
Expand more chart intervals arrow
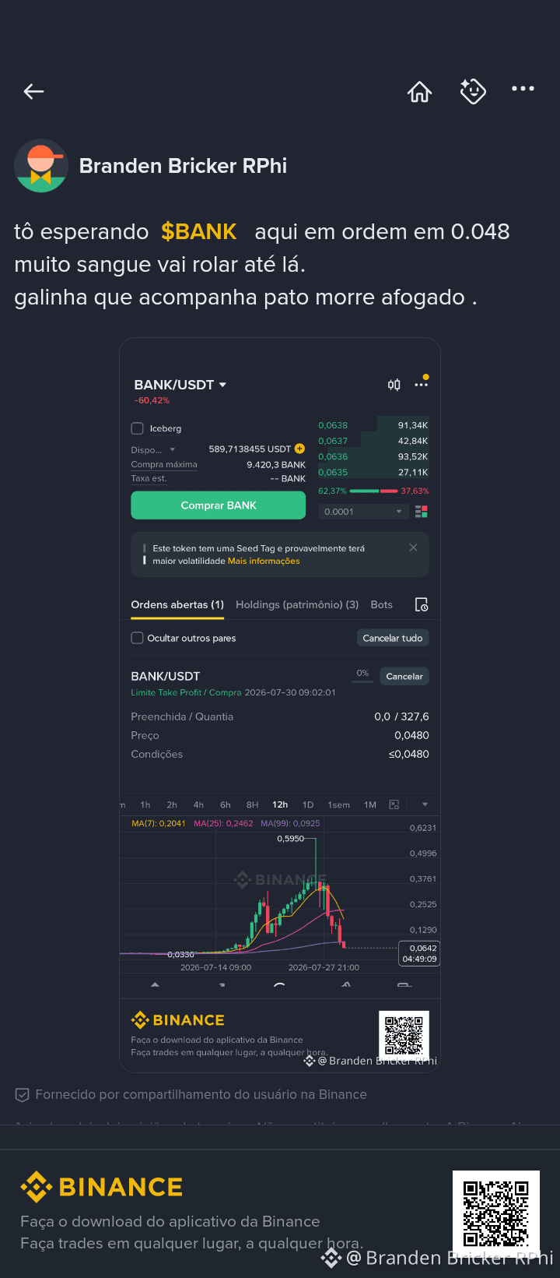(425, 804)
